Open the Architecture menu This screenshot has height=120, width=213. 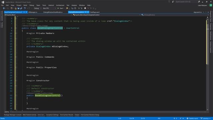[x=60, y=5]
